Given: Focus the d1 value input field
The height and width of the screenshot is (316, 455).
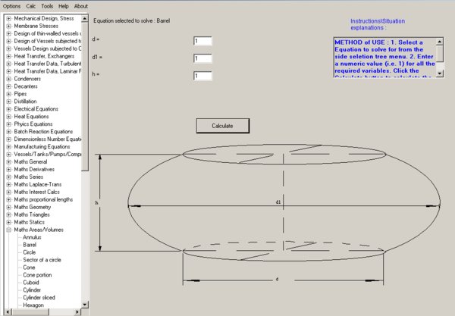Looking at the screenshot, I should click(x=202, y=58).
